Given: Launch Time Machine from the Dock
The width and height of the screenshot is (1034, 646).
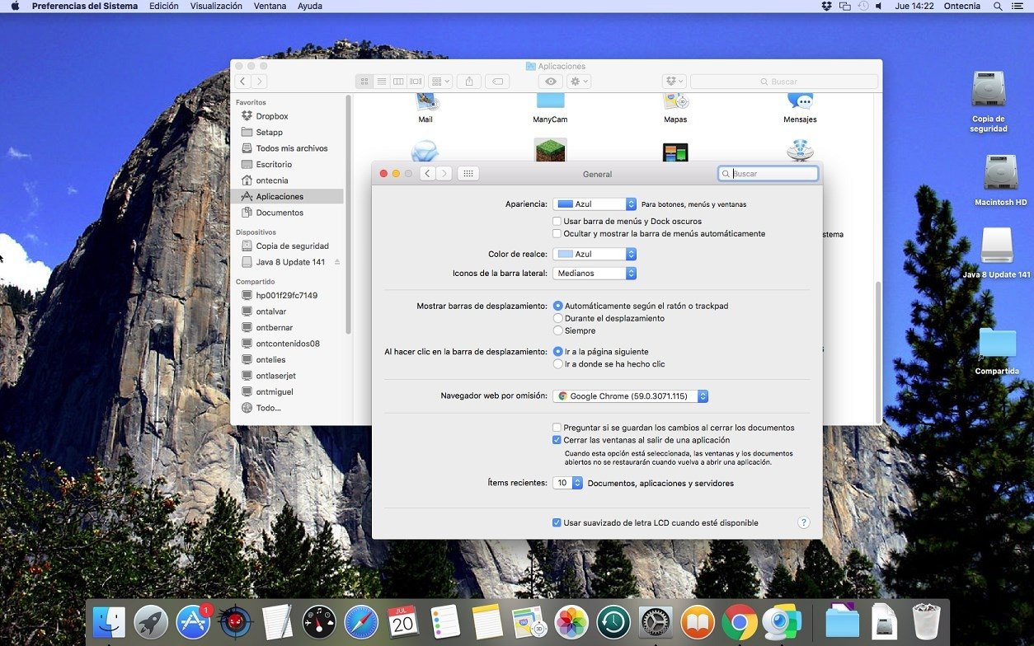Looking at the screenshot, I should click(x=613, y=622).
